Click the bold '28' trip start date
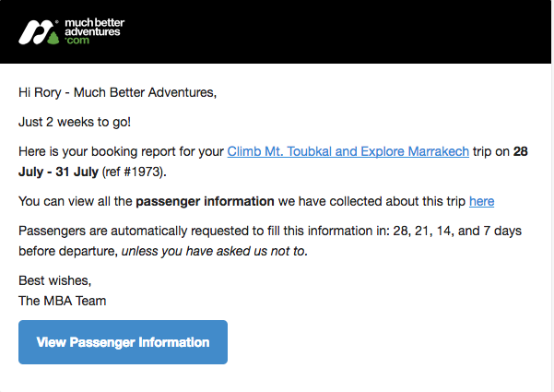The image size is (554, 392). coord(521,151)
